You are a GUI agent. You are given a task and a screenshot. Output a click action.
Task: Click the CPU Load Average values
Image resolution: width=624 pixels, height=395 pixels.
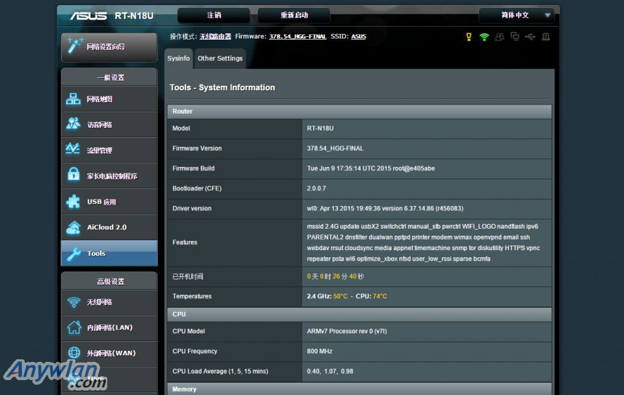click(330, 371)
